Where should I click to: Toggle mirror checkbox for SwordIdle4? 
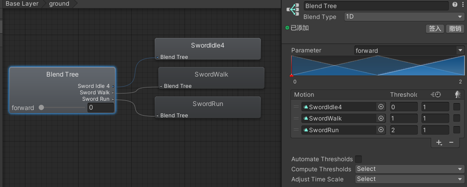457,107
